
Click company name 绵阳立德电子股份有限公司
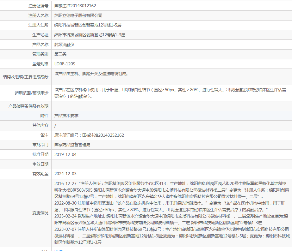[x=78, y=15]
